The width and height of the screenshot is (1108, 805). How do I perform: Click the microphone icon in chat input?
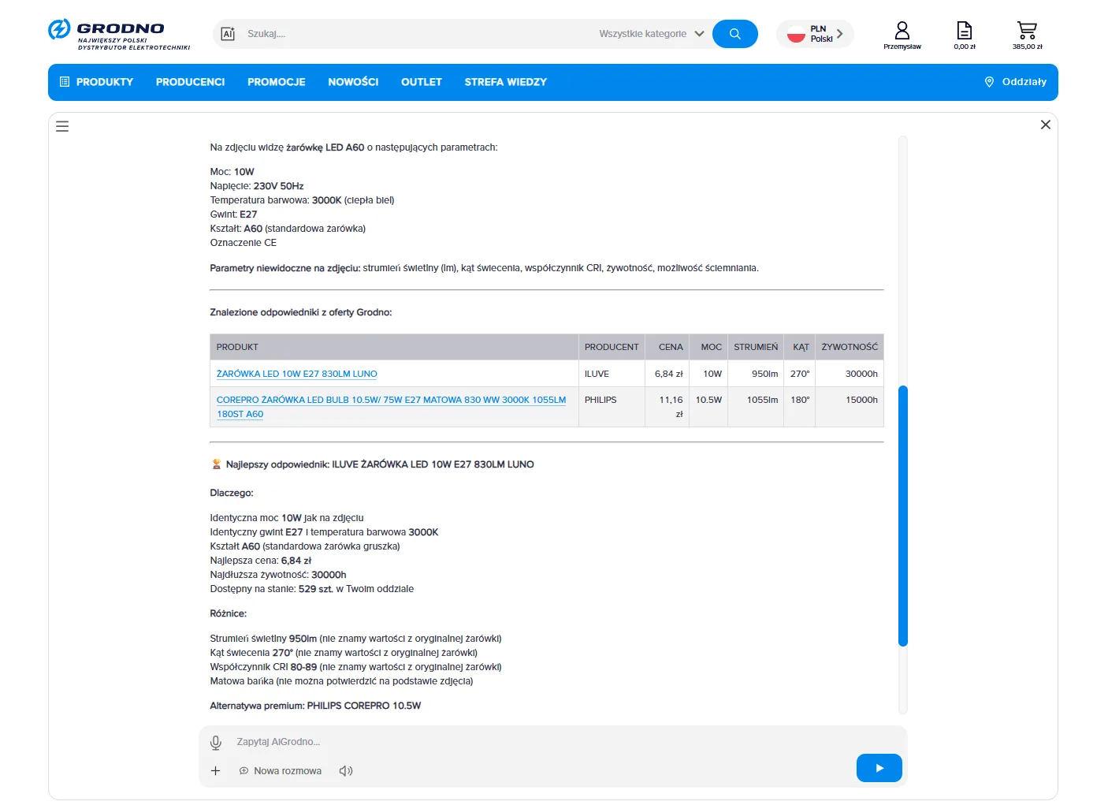[216, 742]
